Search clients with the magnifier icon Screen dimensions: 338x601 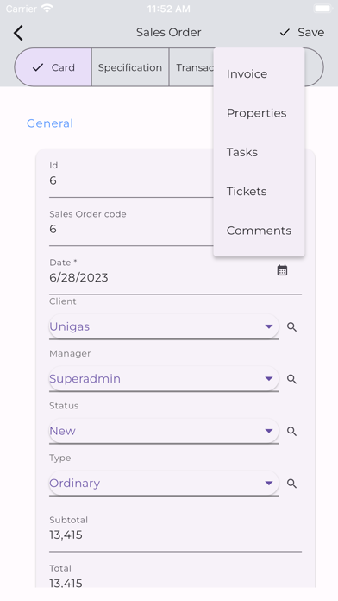pyautogui.click(x=291, y=327)
